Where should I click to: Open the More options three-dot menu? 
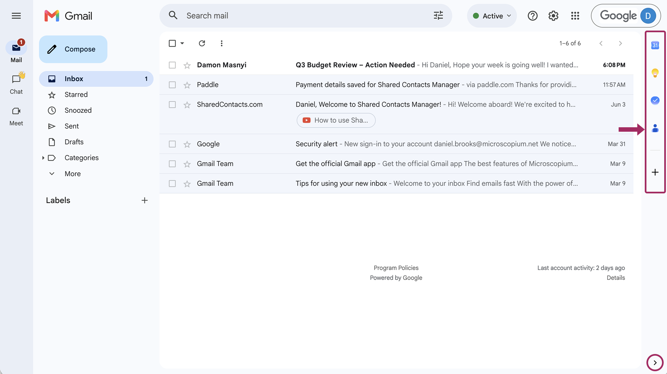tap(221, 43)
